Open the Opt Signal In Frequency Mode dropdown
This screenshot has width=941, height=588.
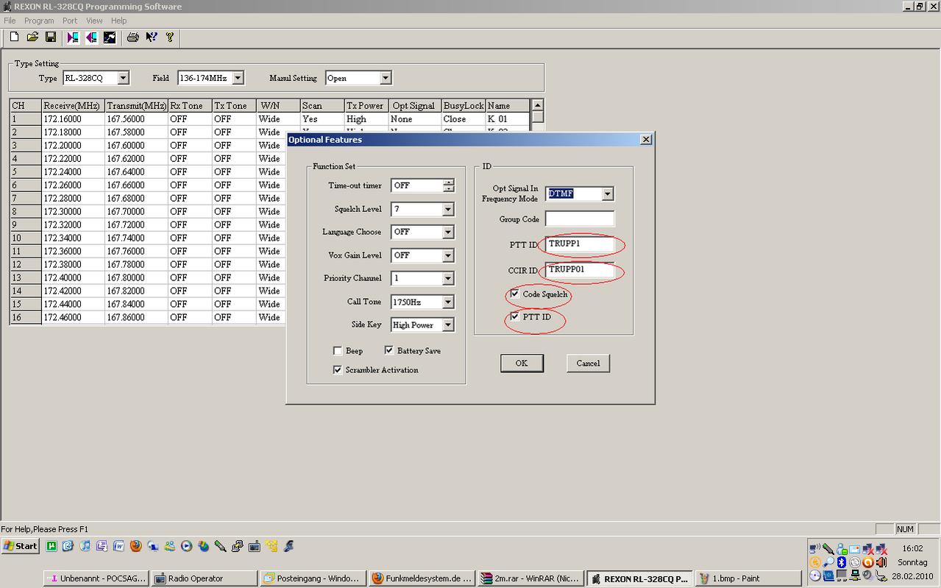[607, 194]
